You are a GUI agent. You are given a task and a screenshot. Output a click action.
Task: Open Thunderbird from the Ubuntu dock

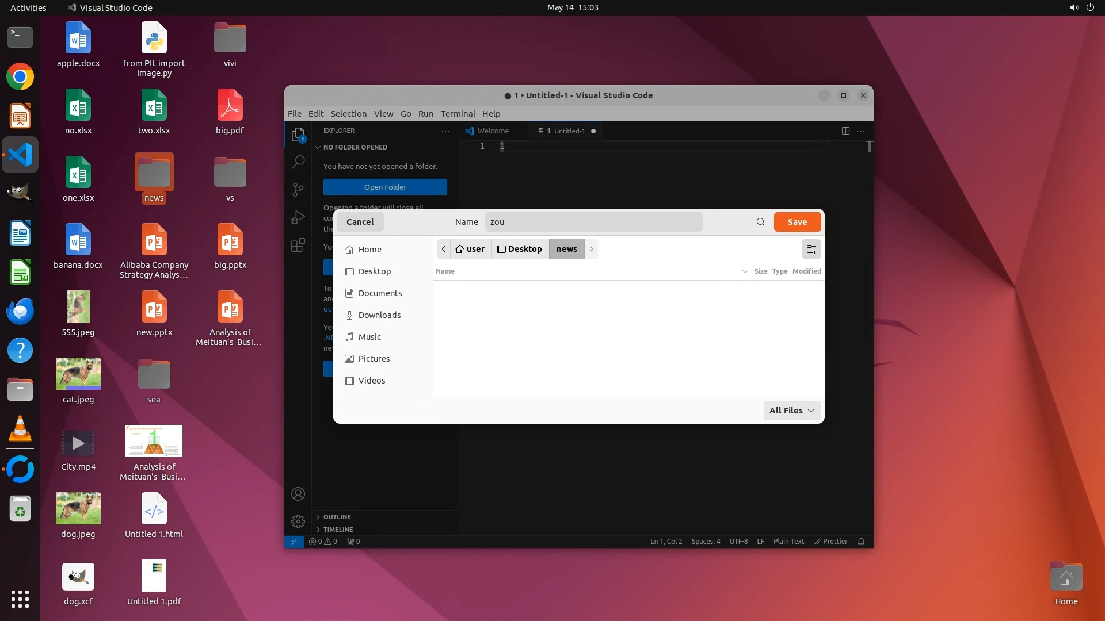tap(20, 311)
